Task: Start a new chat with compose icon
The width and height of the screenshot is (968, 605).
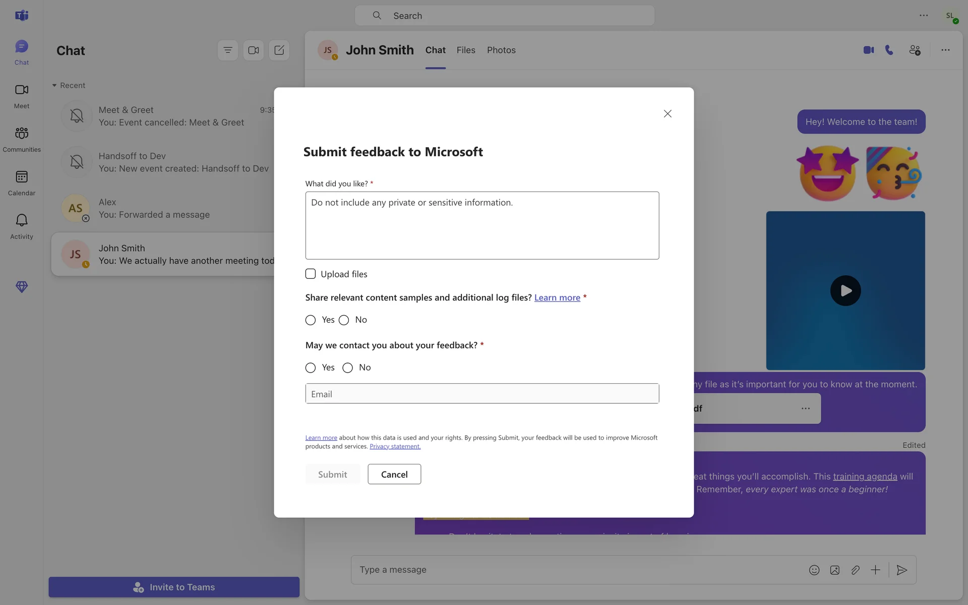Action: [x=279, y=50]
